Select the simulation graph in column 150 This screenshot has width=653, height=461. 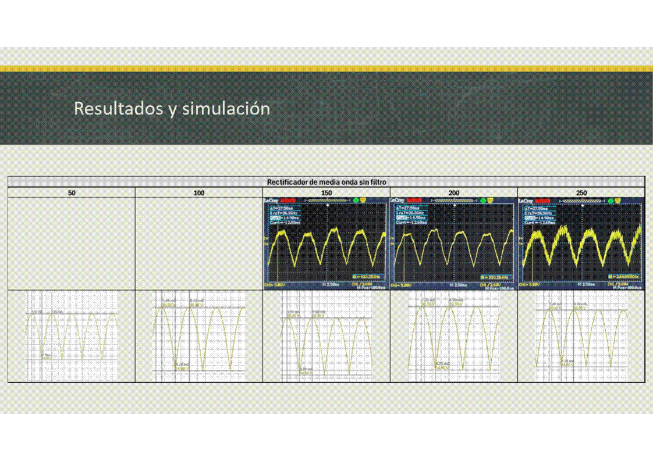coord(326,336)
